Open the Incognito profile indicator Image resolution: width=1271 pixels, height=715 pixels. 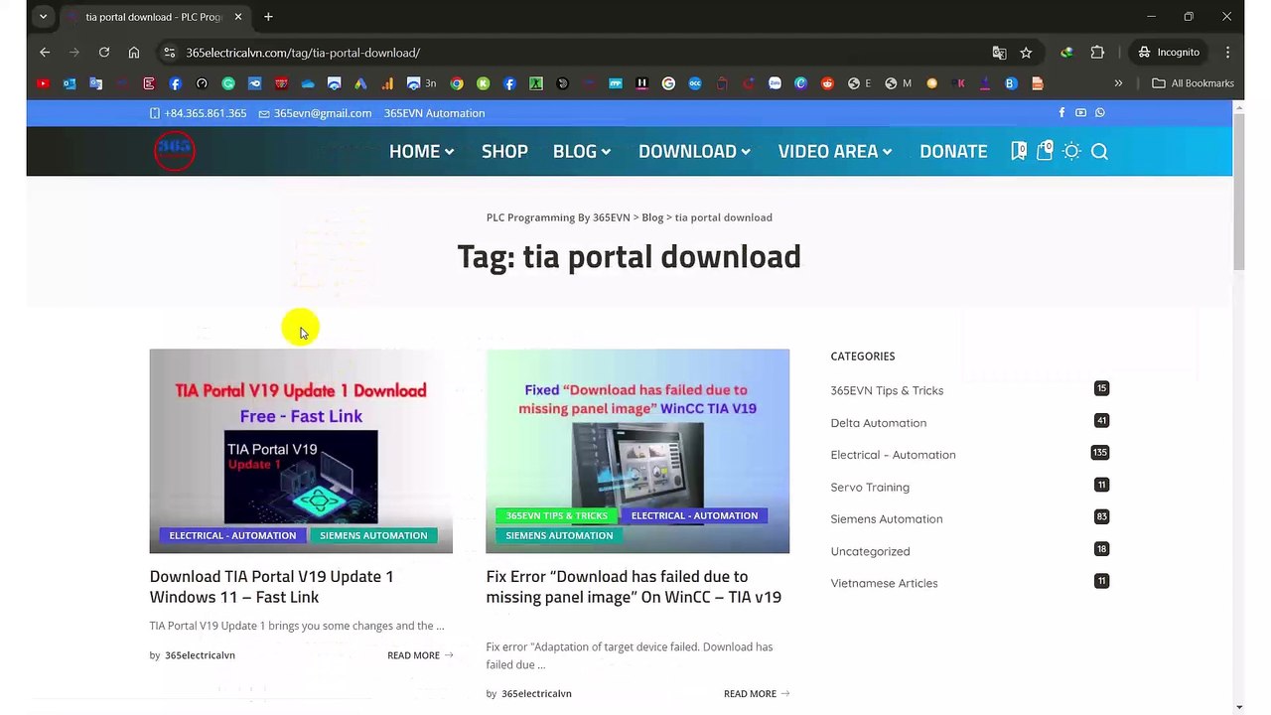point(1169,53)
